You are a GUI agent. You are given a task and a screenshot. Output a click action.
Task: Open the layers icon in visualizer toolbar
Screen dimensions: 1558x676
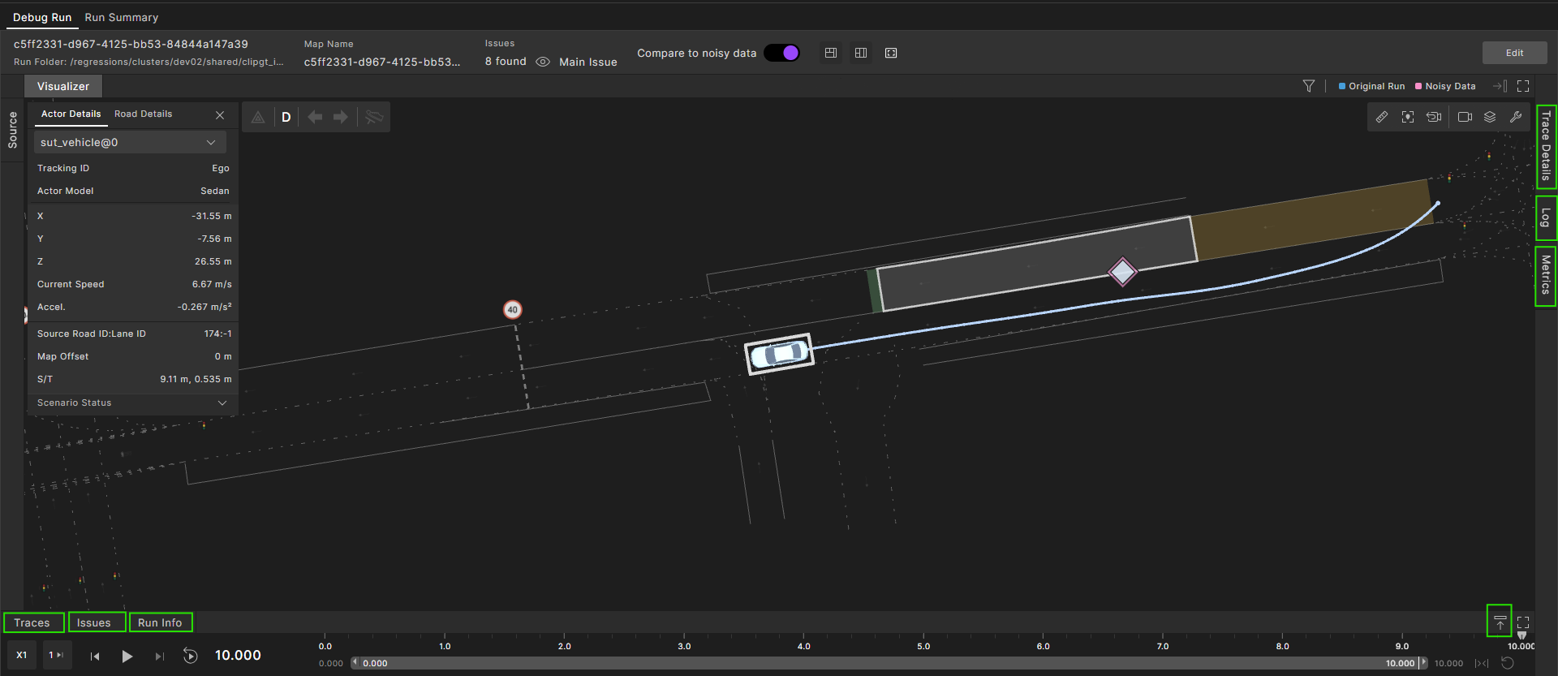point(1490,117)
